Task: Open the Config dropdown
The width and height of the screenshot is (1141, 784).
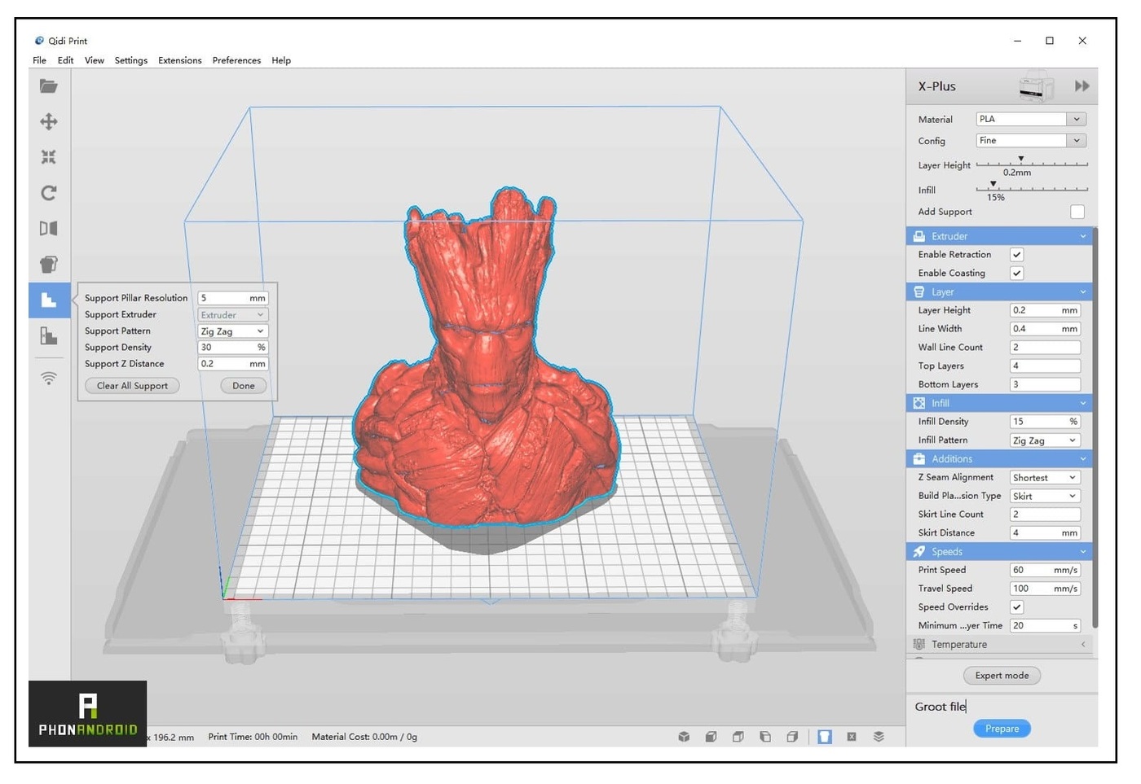Action: [x=1032, y=141]
